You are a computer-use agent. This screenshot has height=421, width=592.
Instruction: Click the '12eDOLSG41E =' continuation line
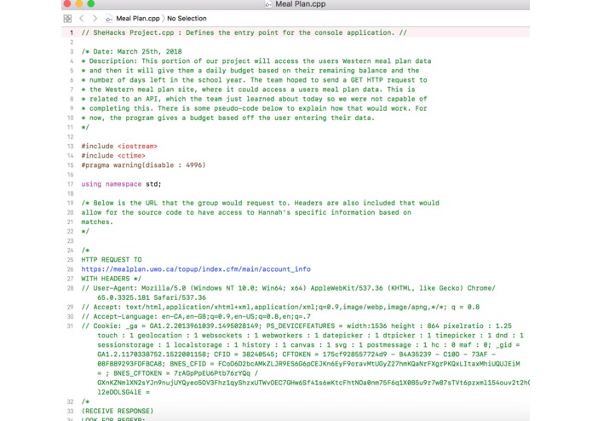click(124, 392)
